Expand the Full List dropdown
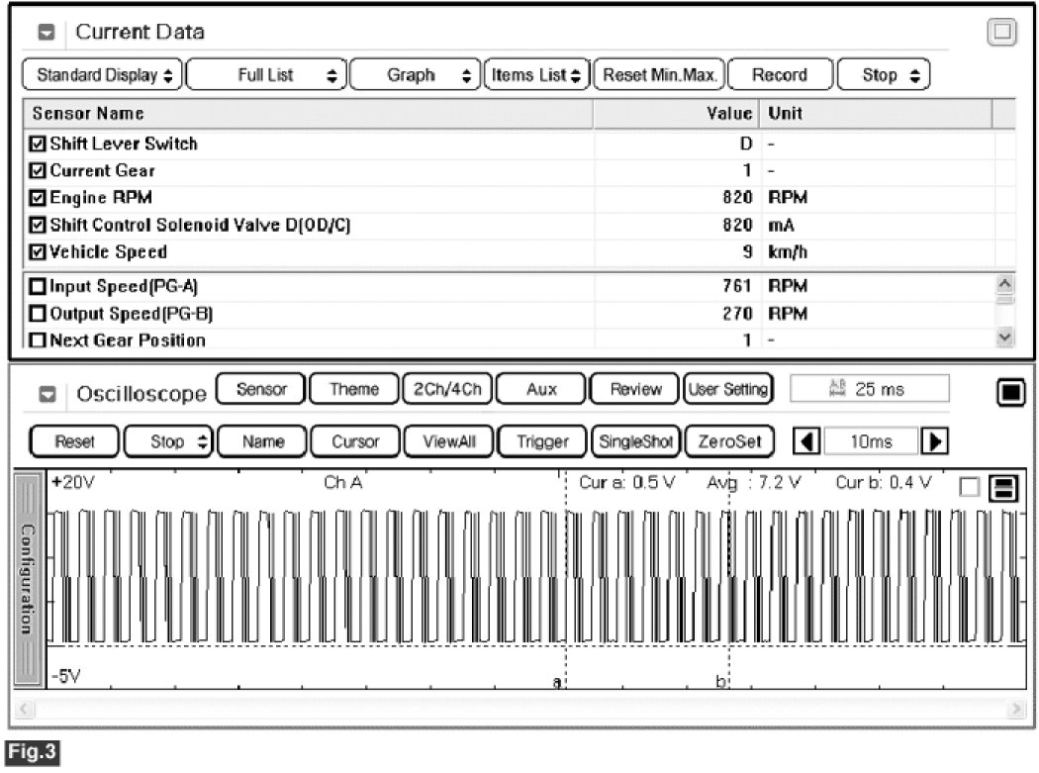 [265, 75]
